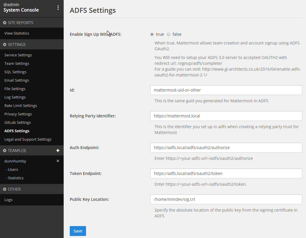This screenshot has height=238, width=306.
Task: Open GitLab Settings
Action: pos(17,123)
